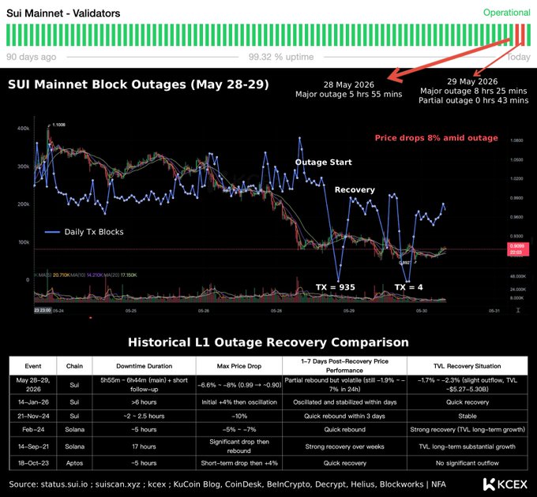537x497 pixels.
Task: Click the 'SUI Mainnet Block Outages (May 28-29)' title
Action: tap(138, 84)
